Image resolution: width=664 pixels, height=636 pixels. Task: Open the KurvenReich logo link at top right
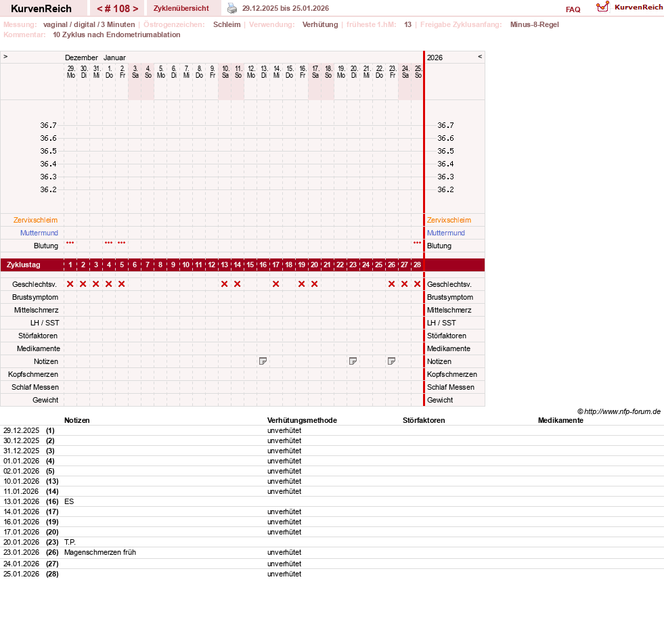[x=629, y=7]
